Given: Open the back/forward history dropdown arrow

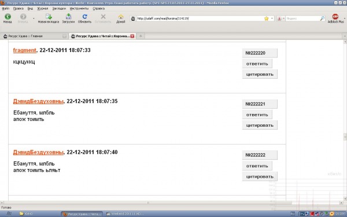Looking at the screenshot, I should [34, 19].
